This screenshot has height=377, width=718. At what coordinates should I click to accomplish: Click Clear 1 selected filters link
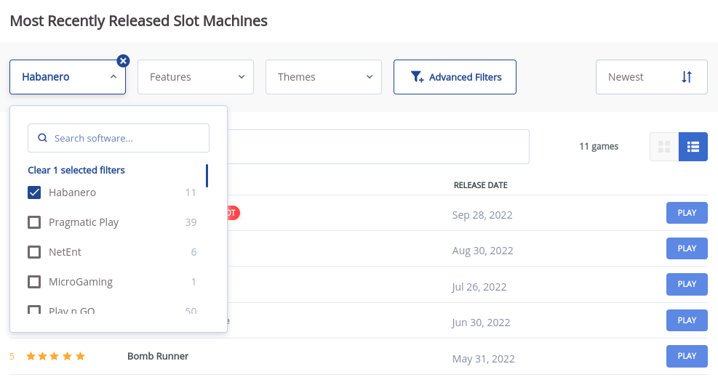pos(76,170)
